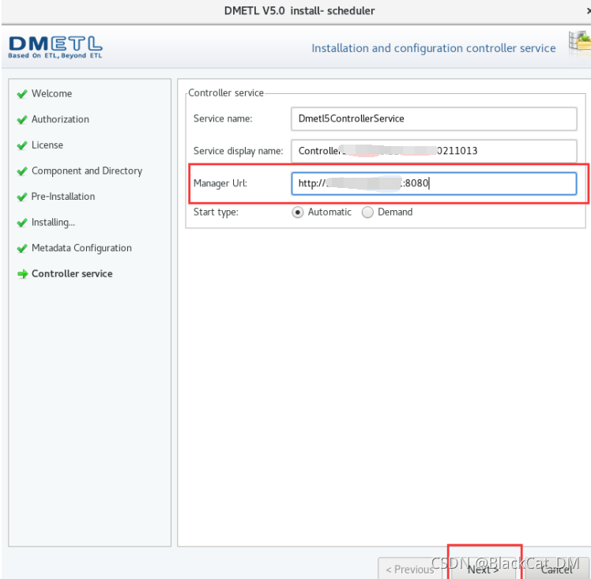Viewport: 591px width, 579px height.
Task: Click the green arrow beside Controller service
Action: click(23, 274)
